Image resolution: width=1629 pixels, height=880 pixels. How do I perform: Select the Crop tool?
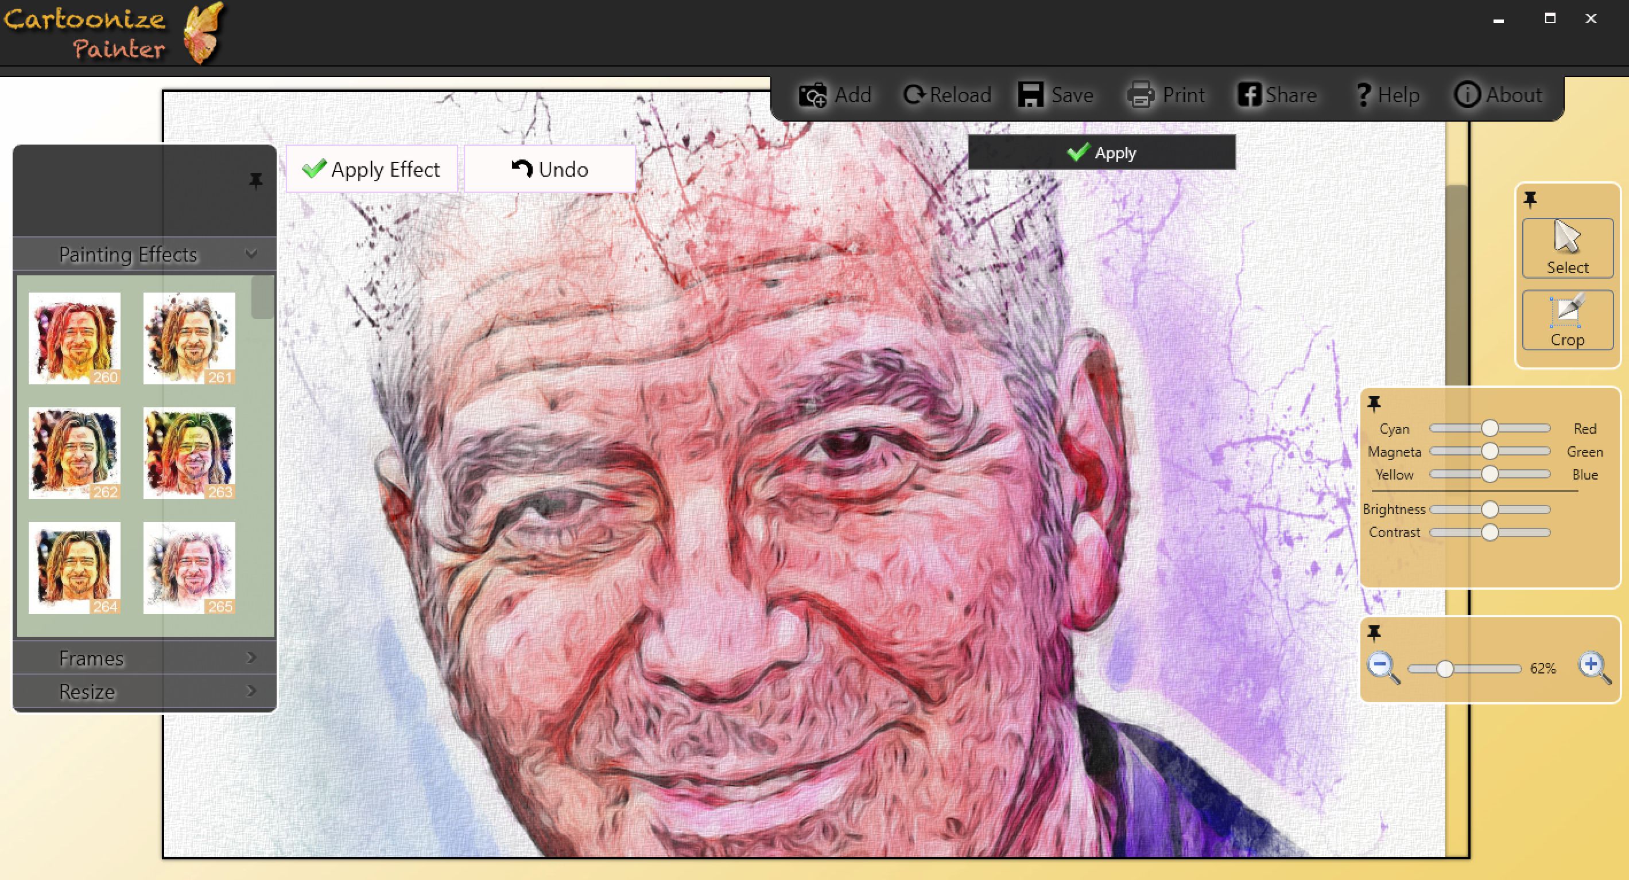(x=1567, y=320)
